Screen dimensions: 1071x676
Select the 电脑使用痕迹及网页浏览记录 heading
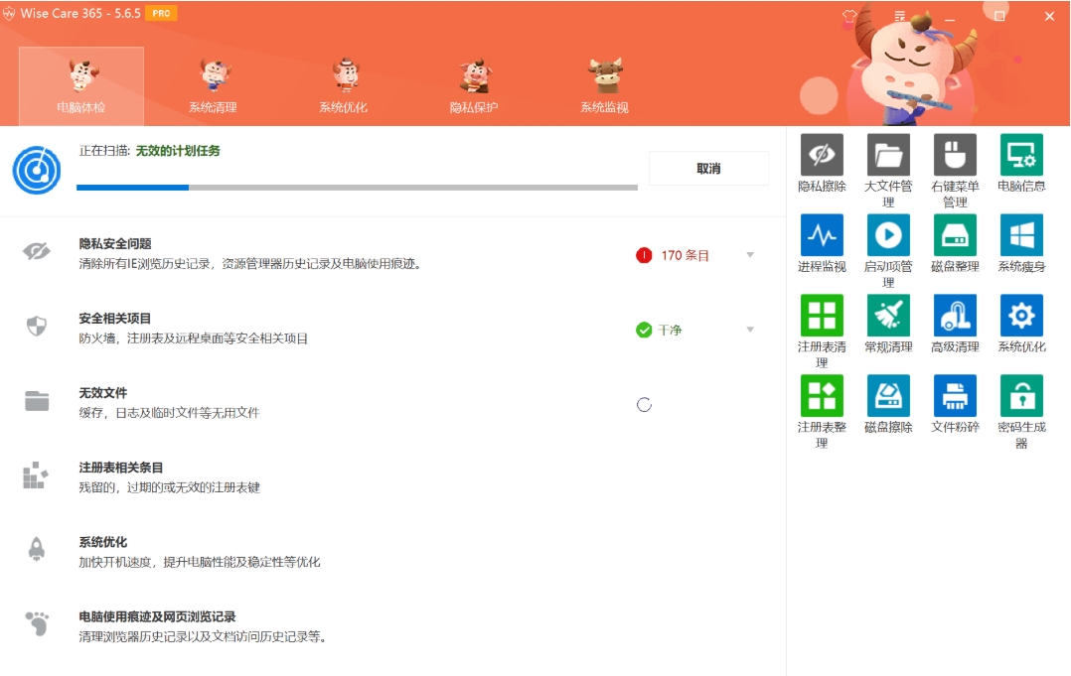157,616
